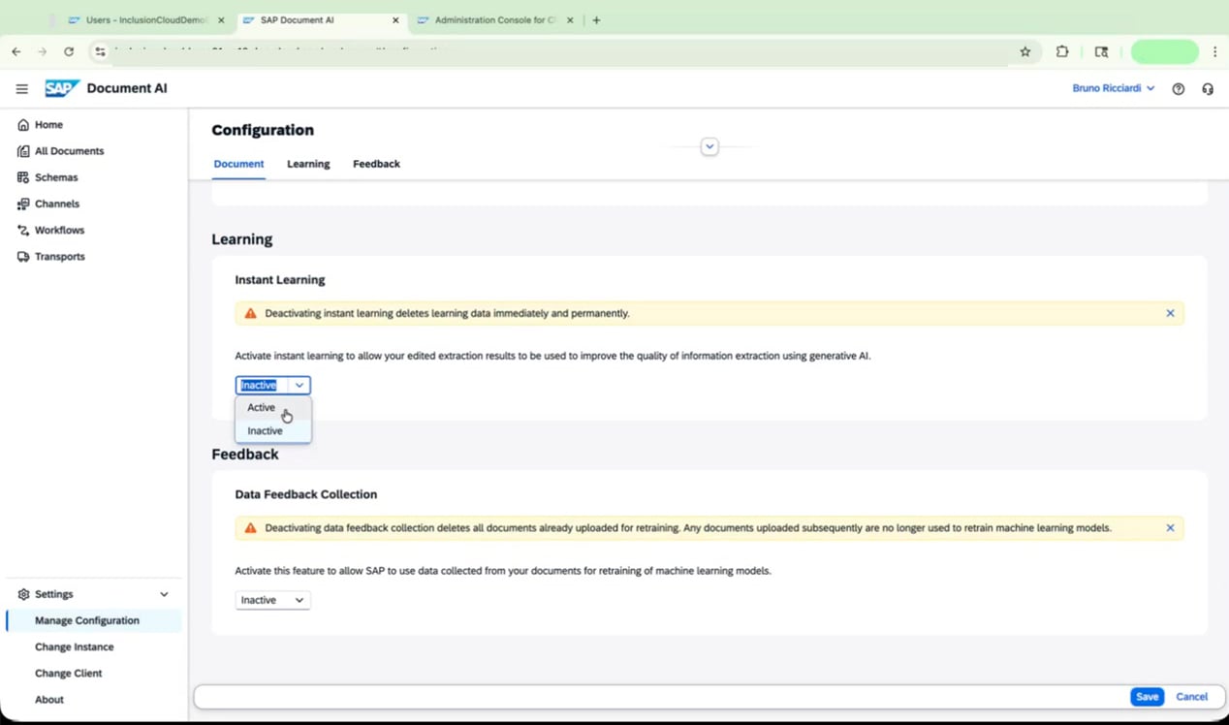Click the headset support icon

coord(1208,88)
